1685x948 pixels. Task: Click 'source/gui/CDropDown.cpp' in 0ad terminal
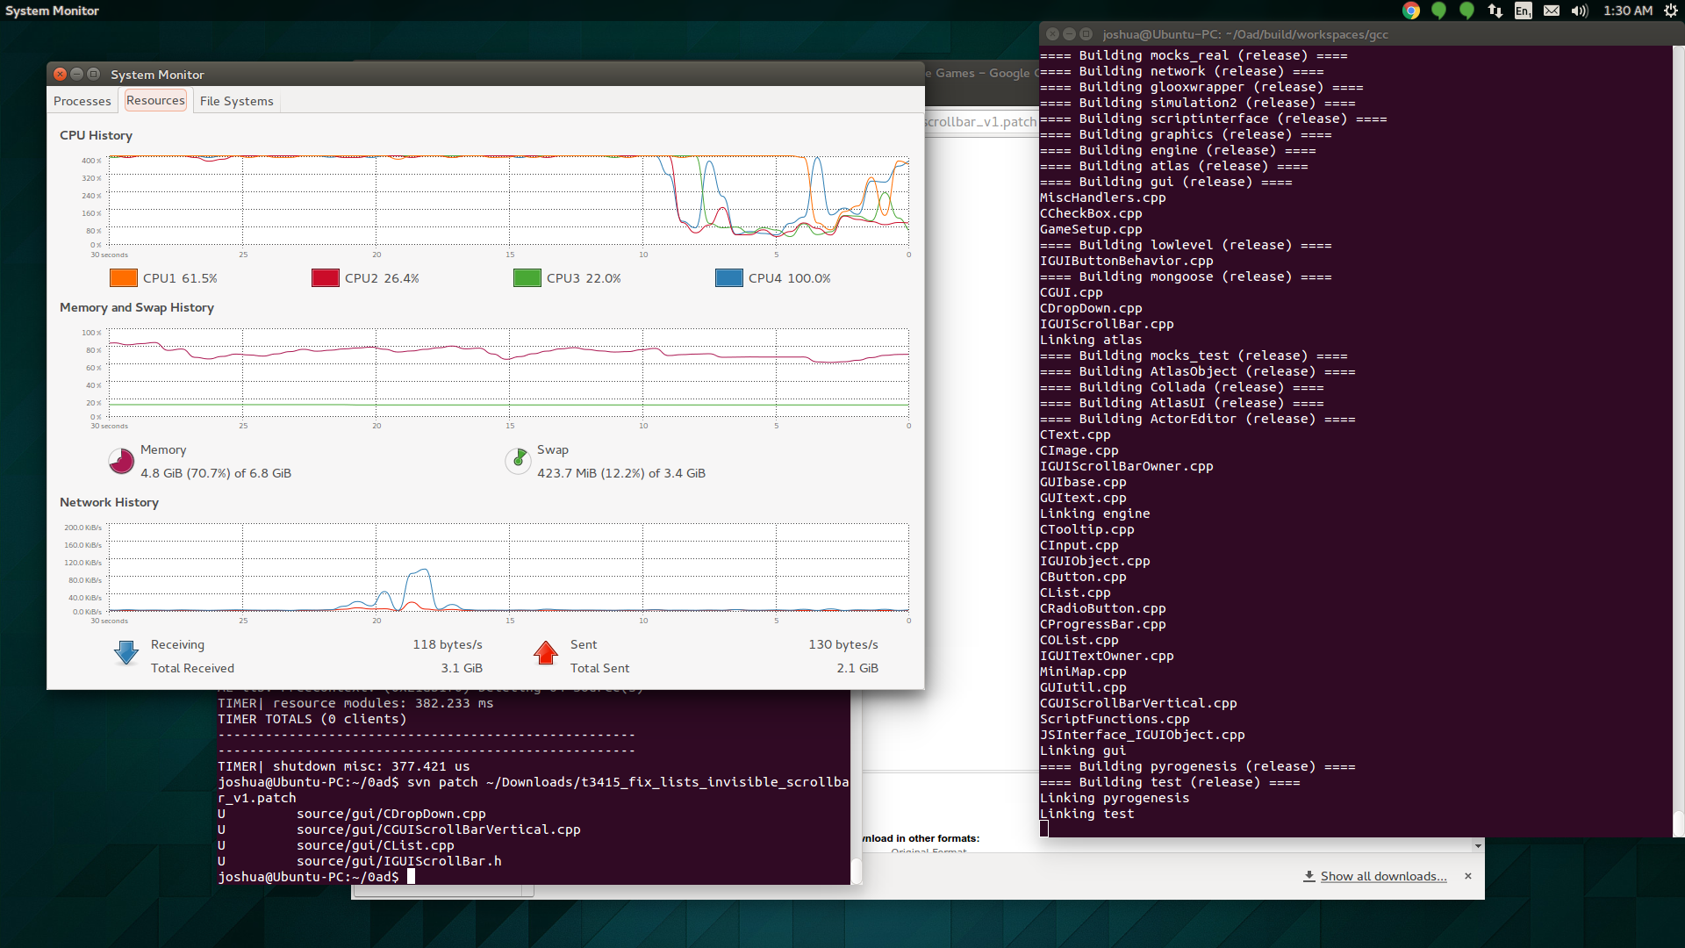[391, 814]
